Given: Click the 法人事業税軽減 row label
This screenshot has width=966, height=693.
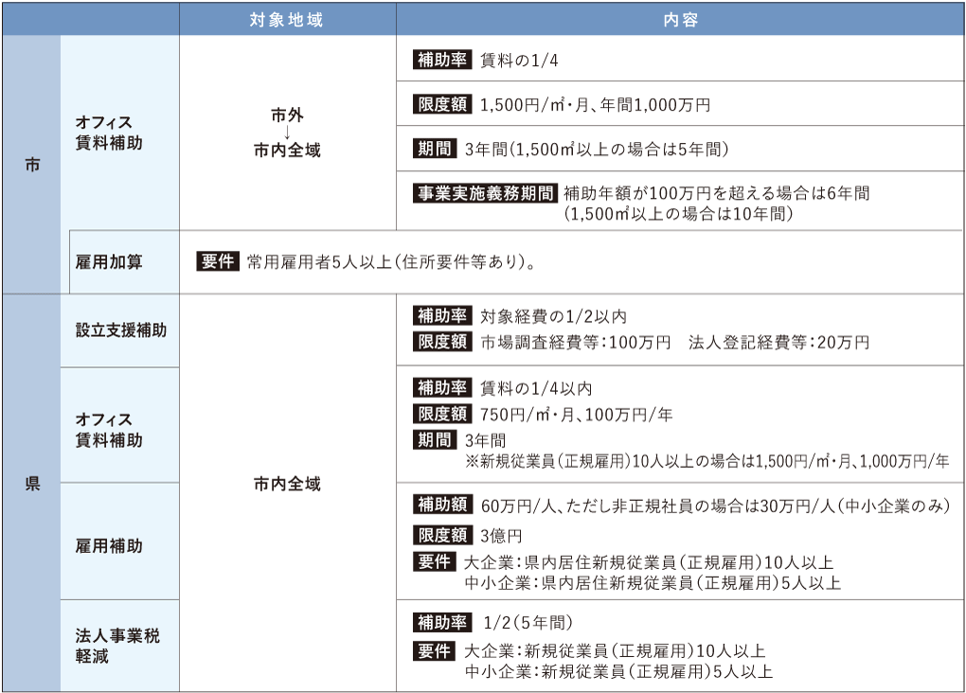Looking at the screenshot, I should tap(117, 646).
